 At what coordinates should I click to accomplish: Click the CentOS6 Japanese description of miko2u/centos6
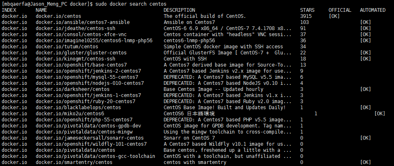pyautogui.click(x=189, y=114)
